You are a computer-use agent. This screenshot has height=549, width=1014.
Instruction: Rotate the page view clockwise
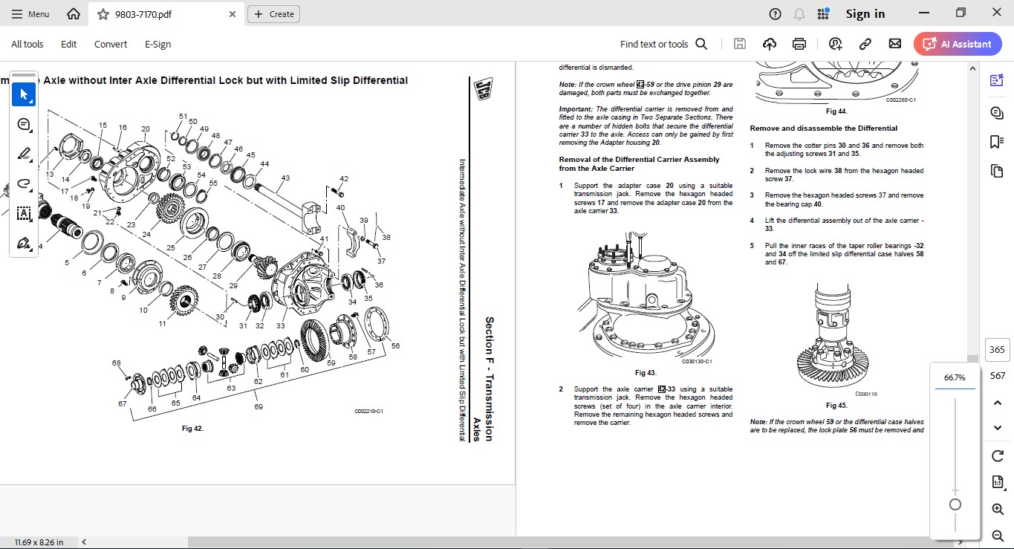998,455
